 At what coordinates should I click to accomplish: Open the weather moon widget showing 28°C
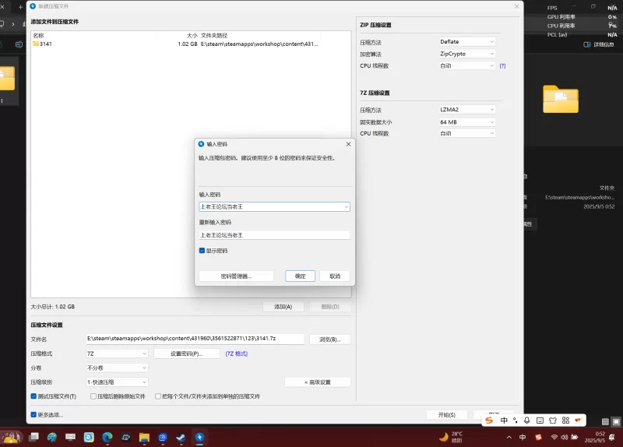click(451, 437)
